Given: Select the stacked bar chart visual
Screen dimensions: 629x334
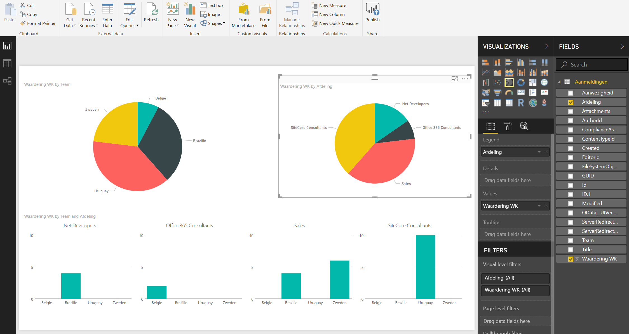Looking at the screenshot, I should point(485,62).
